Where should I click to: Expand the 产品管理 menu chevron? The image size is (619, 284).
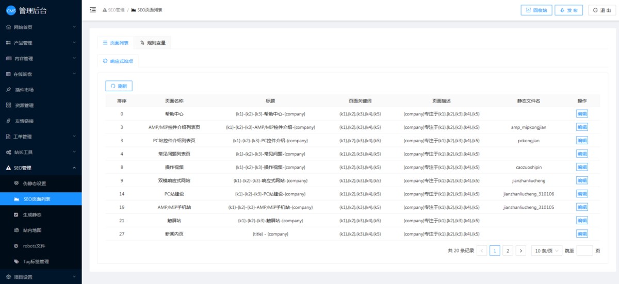[x=74, y=43]
